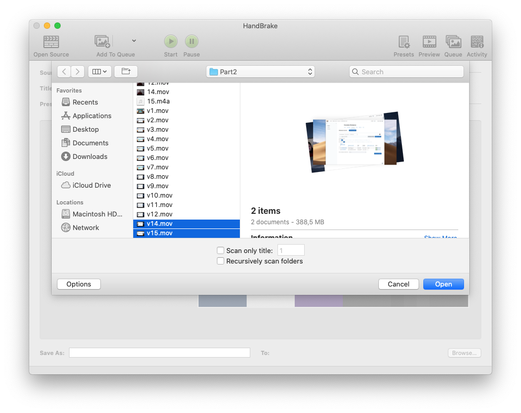Cancel the open file dialog

[398, 284]
